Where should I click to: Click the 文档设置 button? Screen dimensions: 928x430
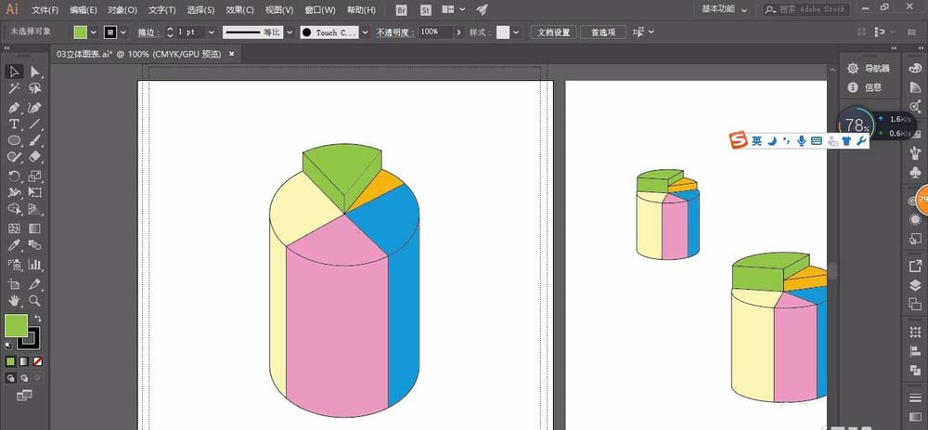[553, 33]
